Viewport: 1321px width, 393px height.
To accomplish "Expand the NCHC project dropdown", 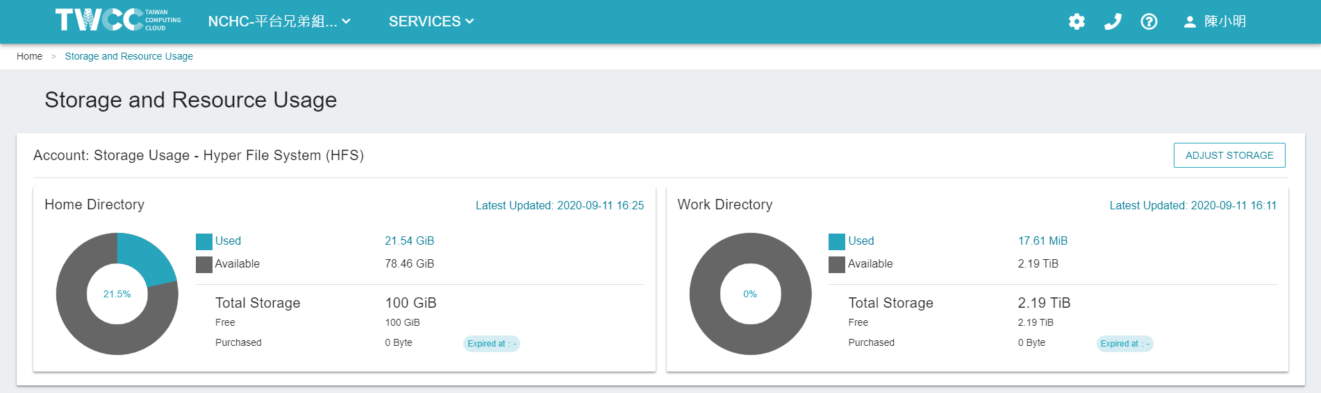I will point(279,21).
